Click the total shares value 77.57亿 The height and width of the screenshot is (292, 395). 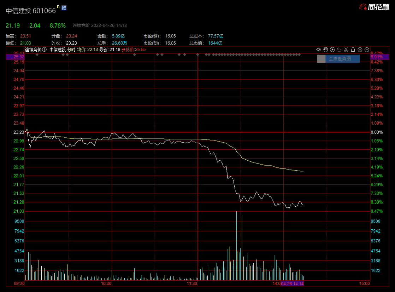point(216,36)
